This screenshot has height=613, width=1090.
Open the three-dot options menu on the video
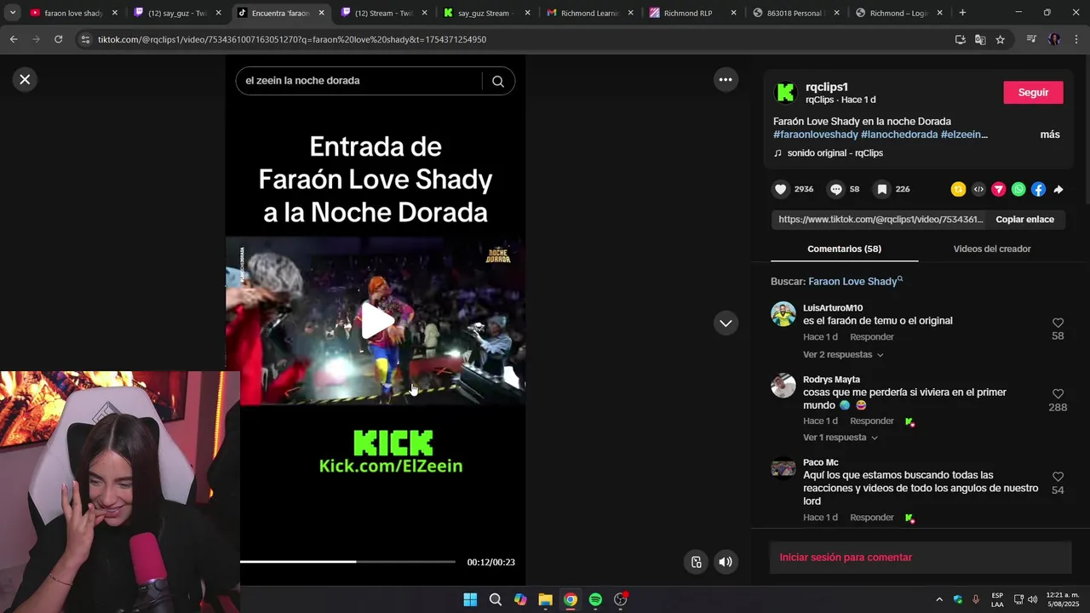(726, 79)
